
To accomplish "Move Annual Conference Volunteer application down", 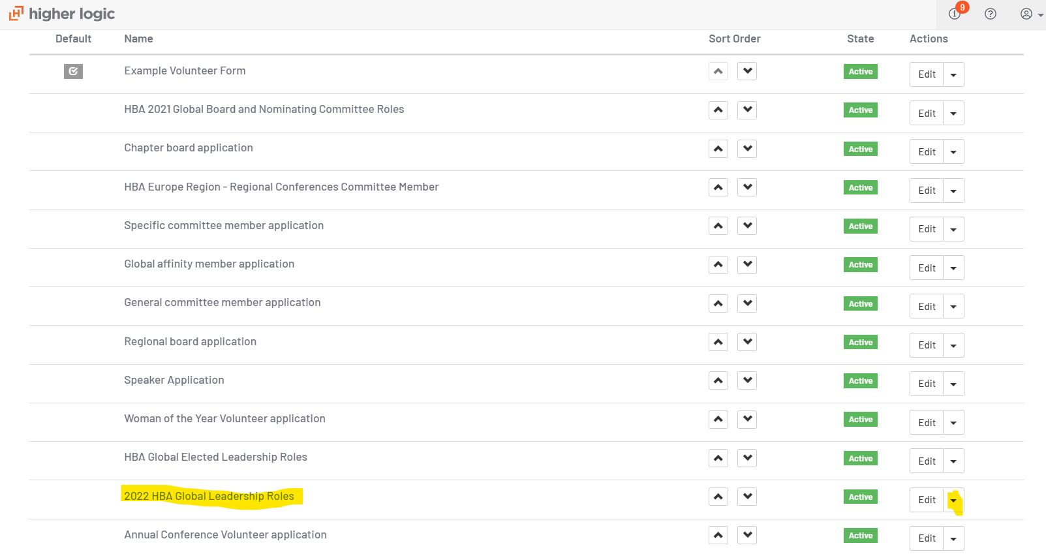I will coord(747,535).
